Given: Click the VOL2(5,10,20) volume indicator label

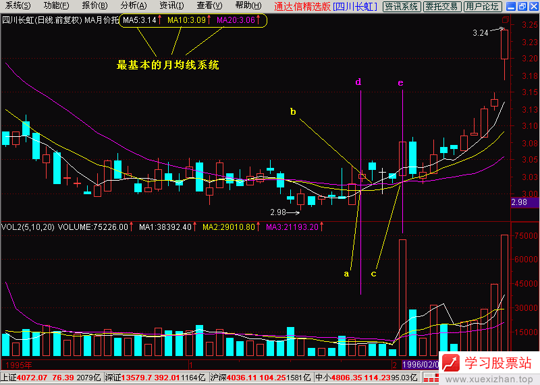Looking at the screenshot, I should 28,227.
